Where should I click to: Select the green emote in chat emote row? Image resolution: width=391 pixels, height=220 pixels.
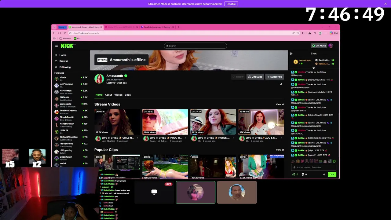pyautogui.click(x=334, y=161)
